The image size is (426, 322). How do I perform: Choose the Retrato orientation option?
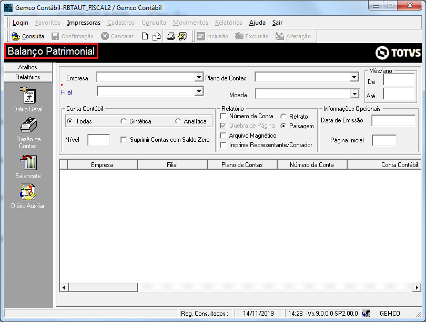[x=283, y=117]
